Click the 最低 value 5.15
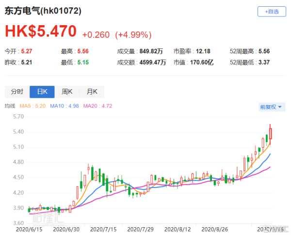The width and height of the screenshot is (291, 235). coord(83,63)
